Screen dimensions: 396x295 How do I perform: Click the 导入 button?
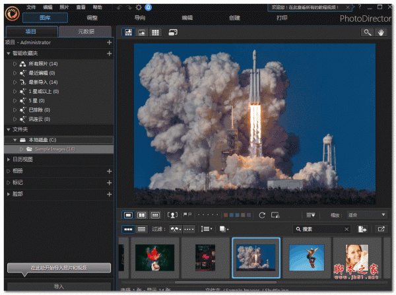tap(58, 286)
